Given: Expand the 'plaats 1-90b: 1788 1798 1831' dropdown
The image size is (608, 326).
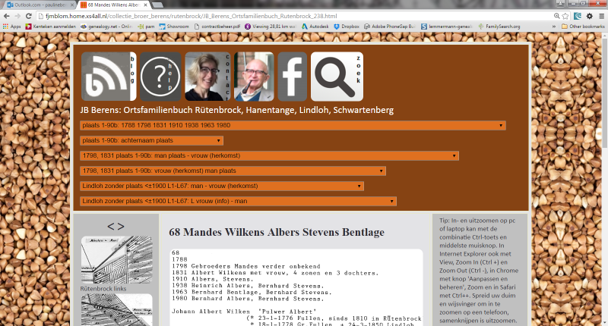Looking at the screenshot, I should (293, 125).
